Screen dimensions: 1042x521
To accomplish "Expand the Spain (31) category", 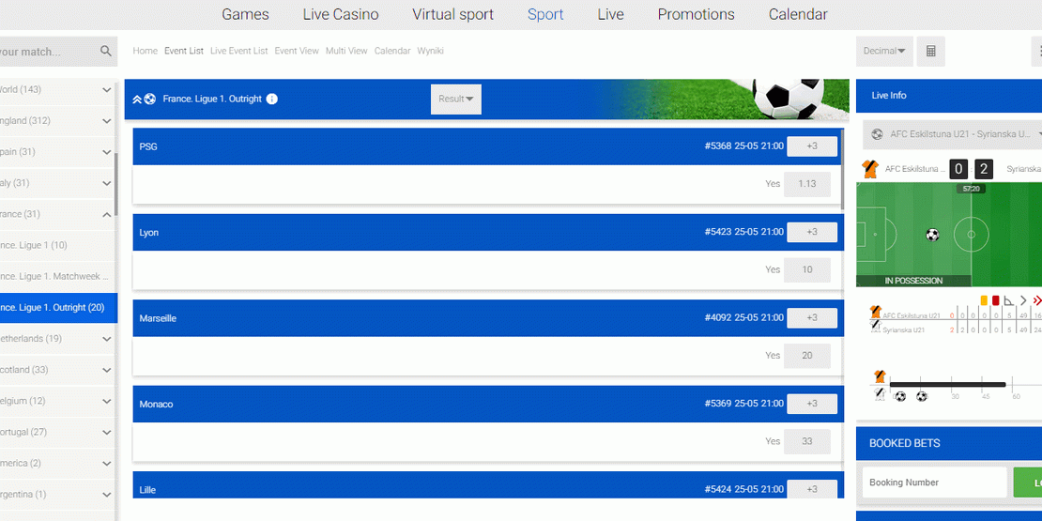I will pyautogui.click(x=58, y=152).
